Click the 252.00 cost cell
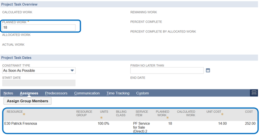The image size is (260, 136). coord(250,124)
